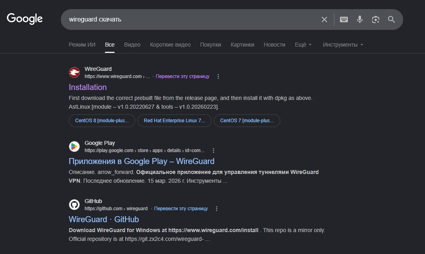
Task: Translate the wireguard.com page via Перевести эту страницу
Action: point(182,76)
